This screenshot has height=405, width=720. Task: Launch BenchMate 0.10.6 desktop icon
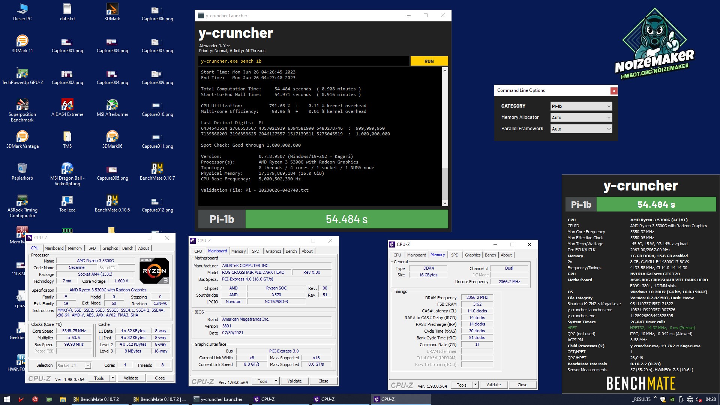[x=112, y=203]
